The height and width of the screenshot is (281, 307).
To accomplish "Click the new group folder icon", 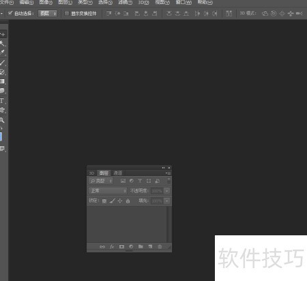I will pyautogui.click(x=141, y=246).
